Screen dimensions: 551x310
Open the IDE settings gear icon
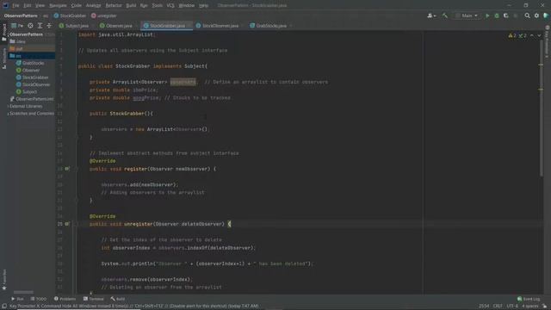point(536,15)
